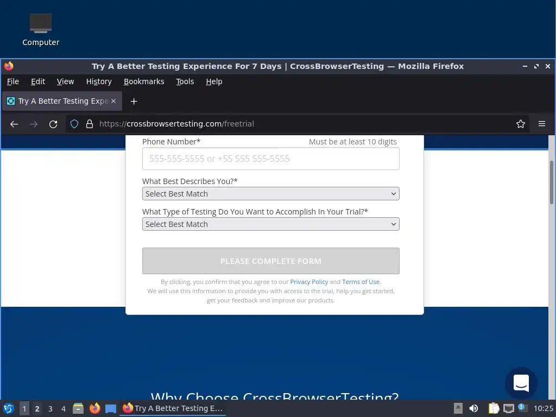Viewport: 556px width, 417px height.
Task: Switch to workspace 1
Action: point(24,409)
